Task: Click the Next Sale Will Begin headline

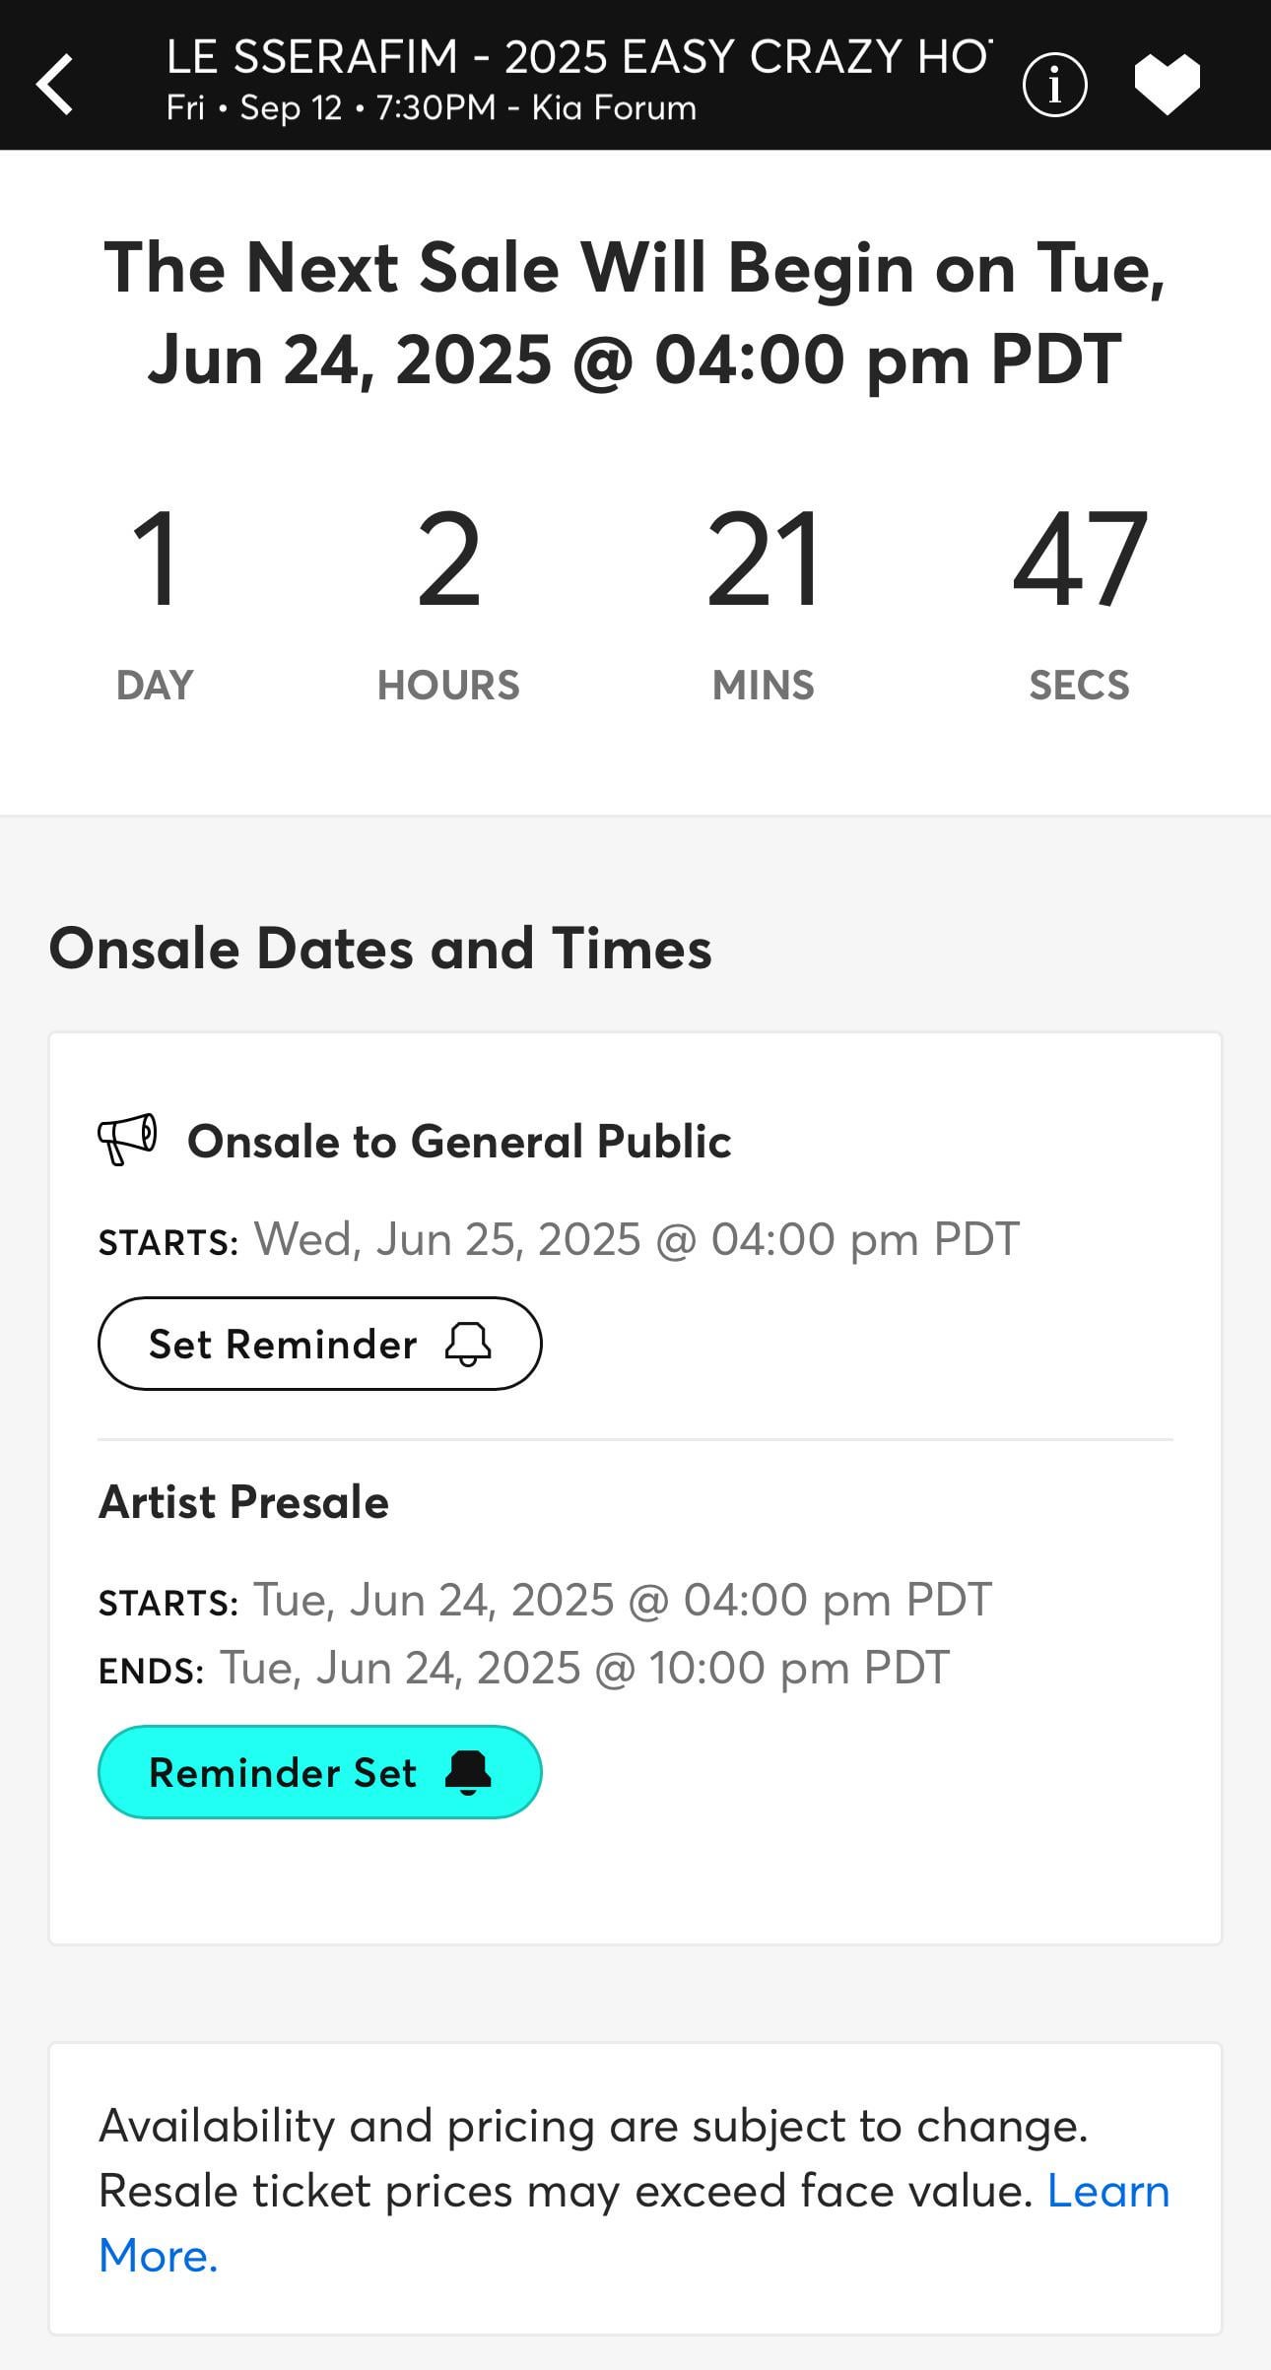Action: 635,313
